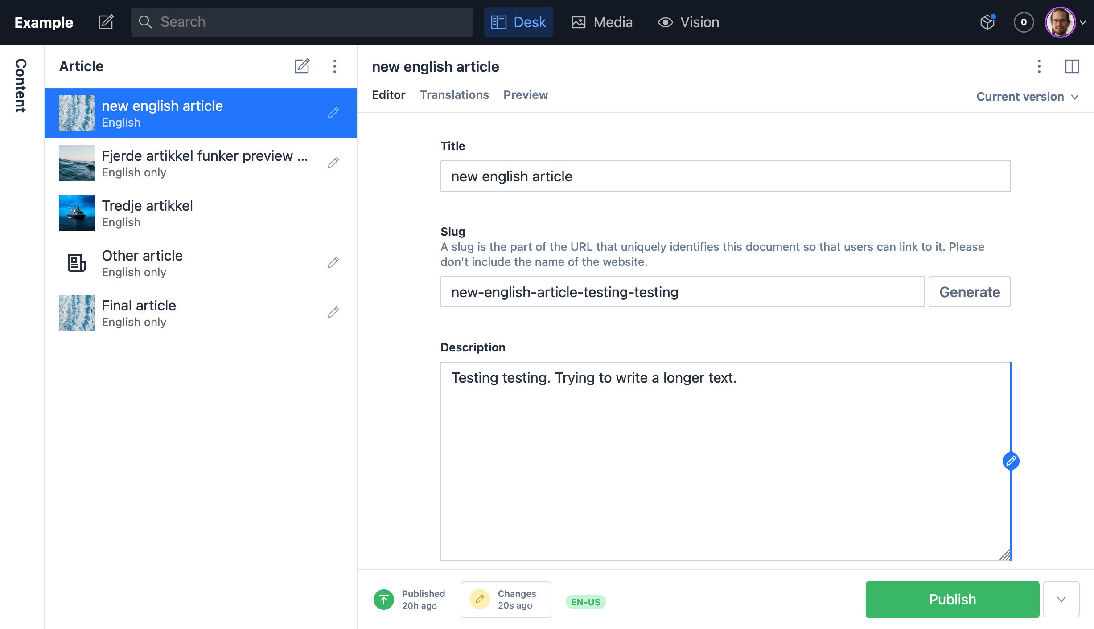This screenshot has height=629, width=1094.
Task: Click the pencil icon on new english article row
Action: (x=333, y=113)
